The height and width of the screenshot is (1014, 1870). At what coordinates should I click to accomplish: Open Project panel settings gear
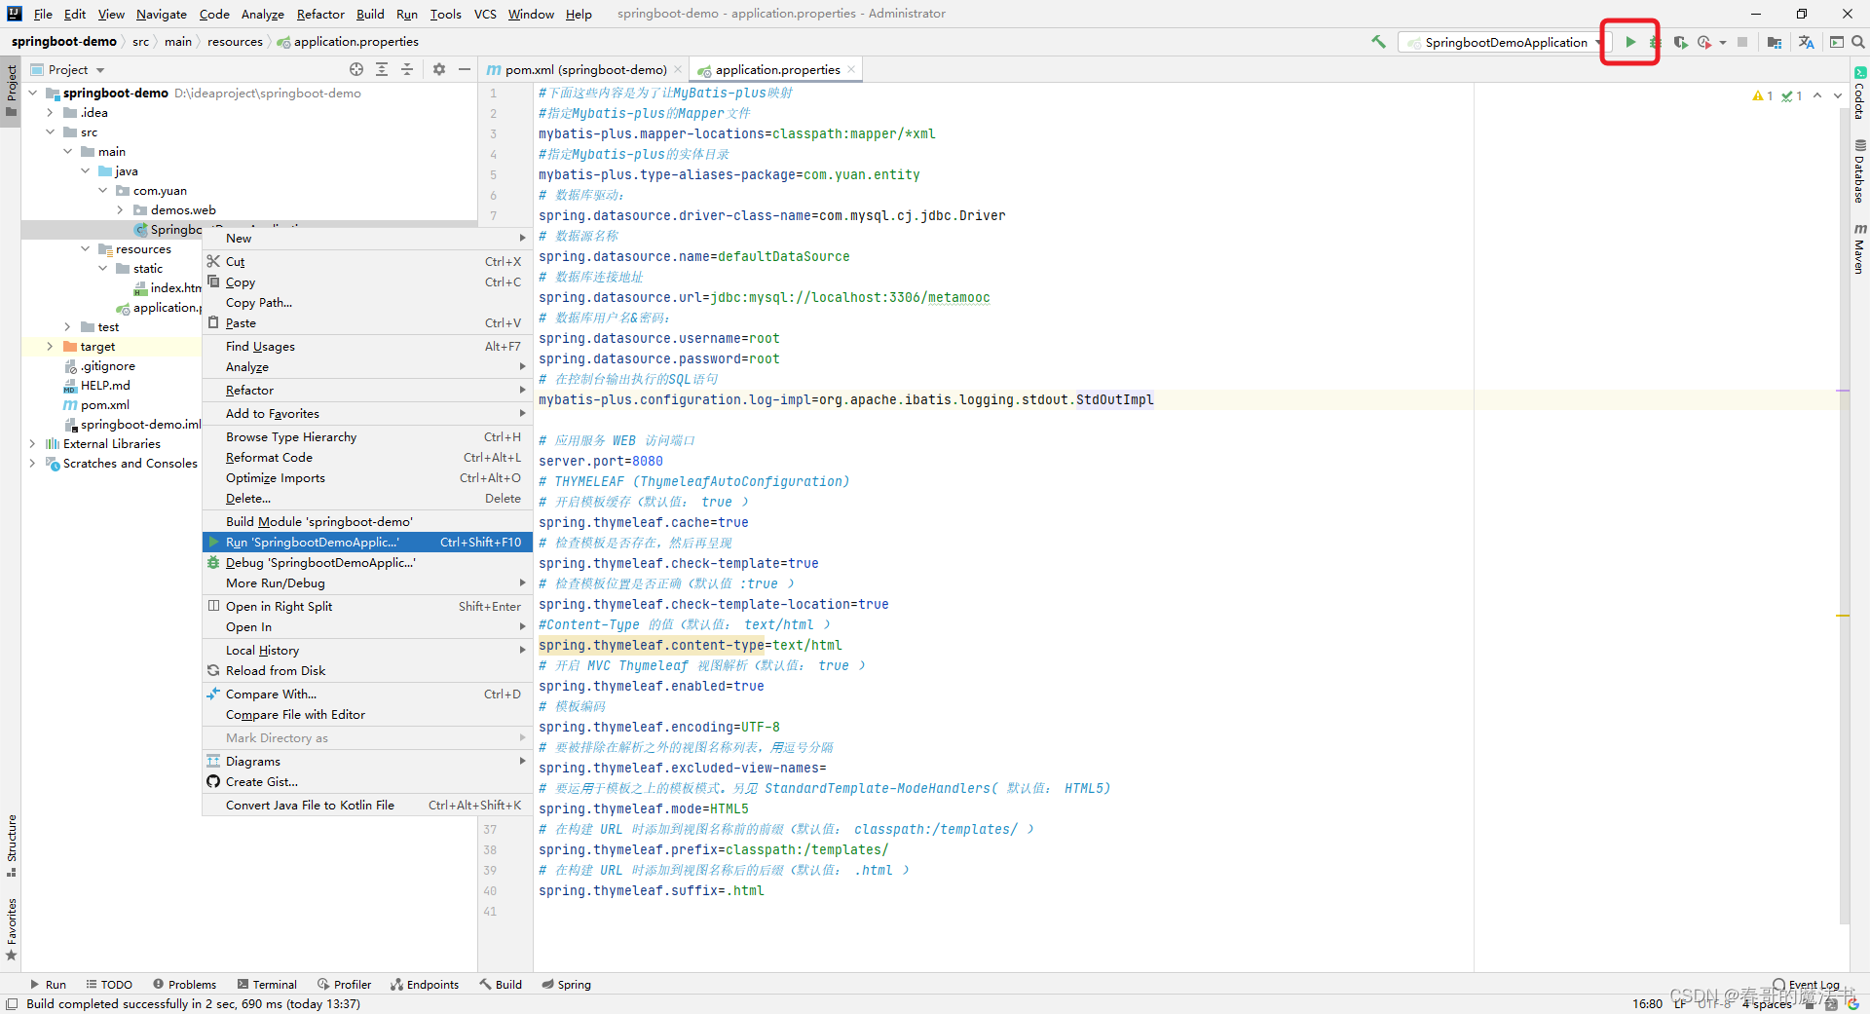pyautogui.click(x=439, y=69)
